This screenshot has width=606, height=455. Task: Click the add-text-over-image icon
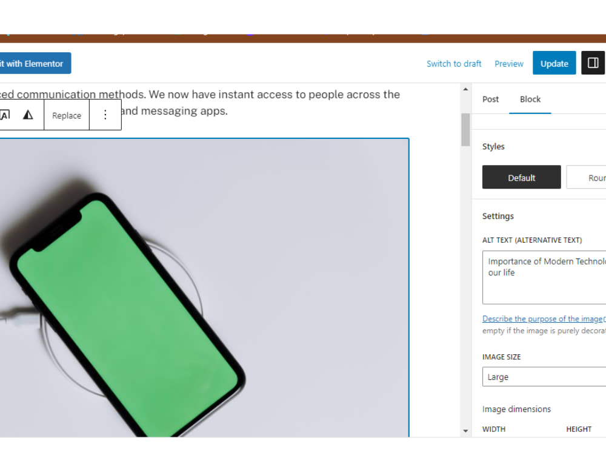click(5, 115)
